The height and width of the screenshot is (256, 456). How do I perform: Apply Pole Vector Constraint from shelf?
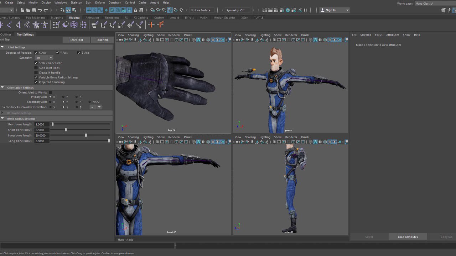(139, 25)
